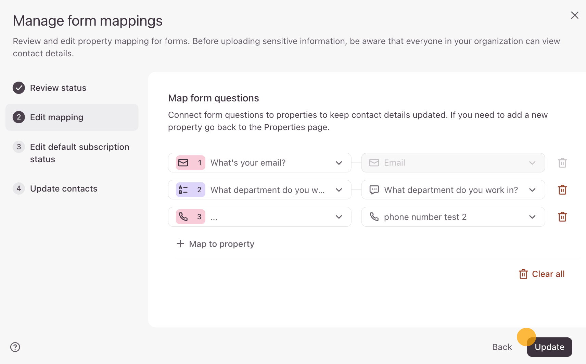Open the "What's your email?" question dropdown
586x364 pixels.
pyautogui.click(x=339, y=163)
